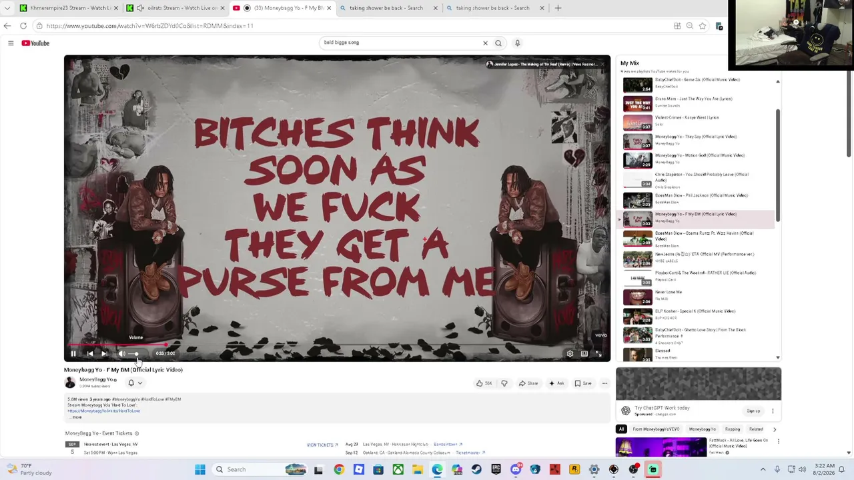This screenshot has width=854, height=480.
Task: Bookmark the page with the star icon
Action: pos(703,26)
